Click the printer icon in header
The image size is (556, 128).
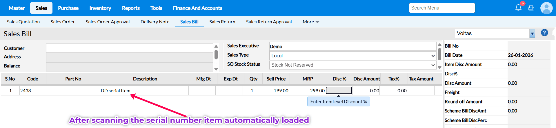pyautogui.click(x=531, y=8)
